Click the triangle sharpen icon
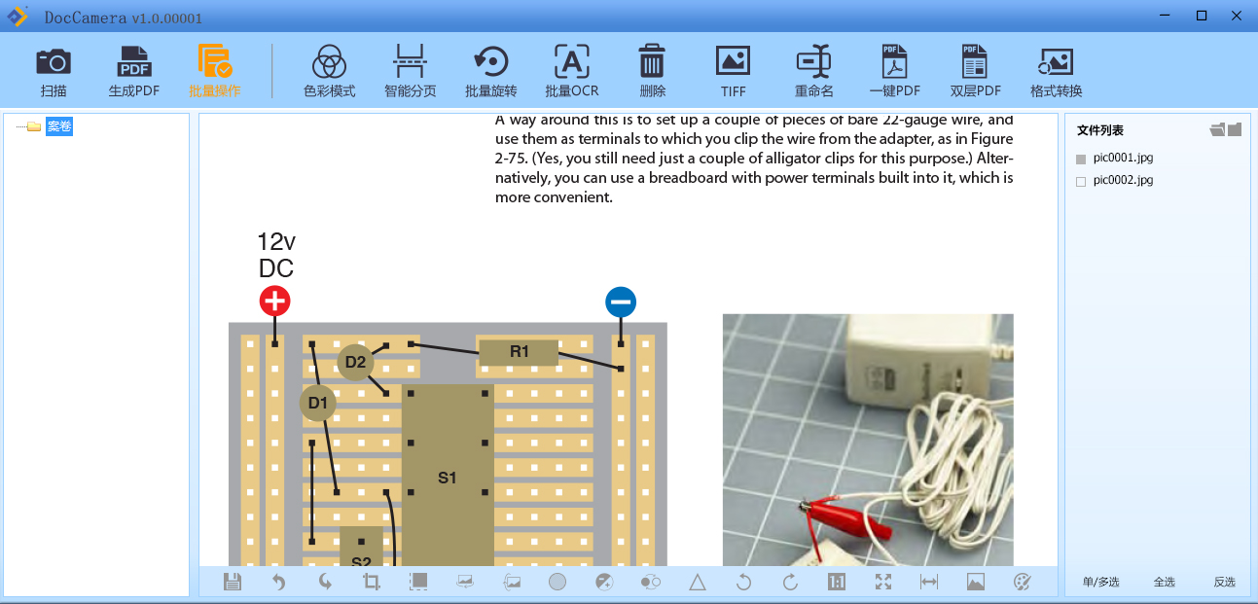Viewport: 1258px width, 604px height. [x=698, y=582]
